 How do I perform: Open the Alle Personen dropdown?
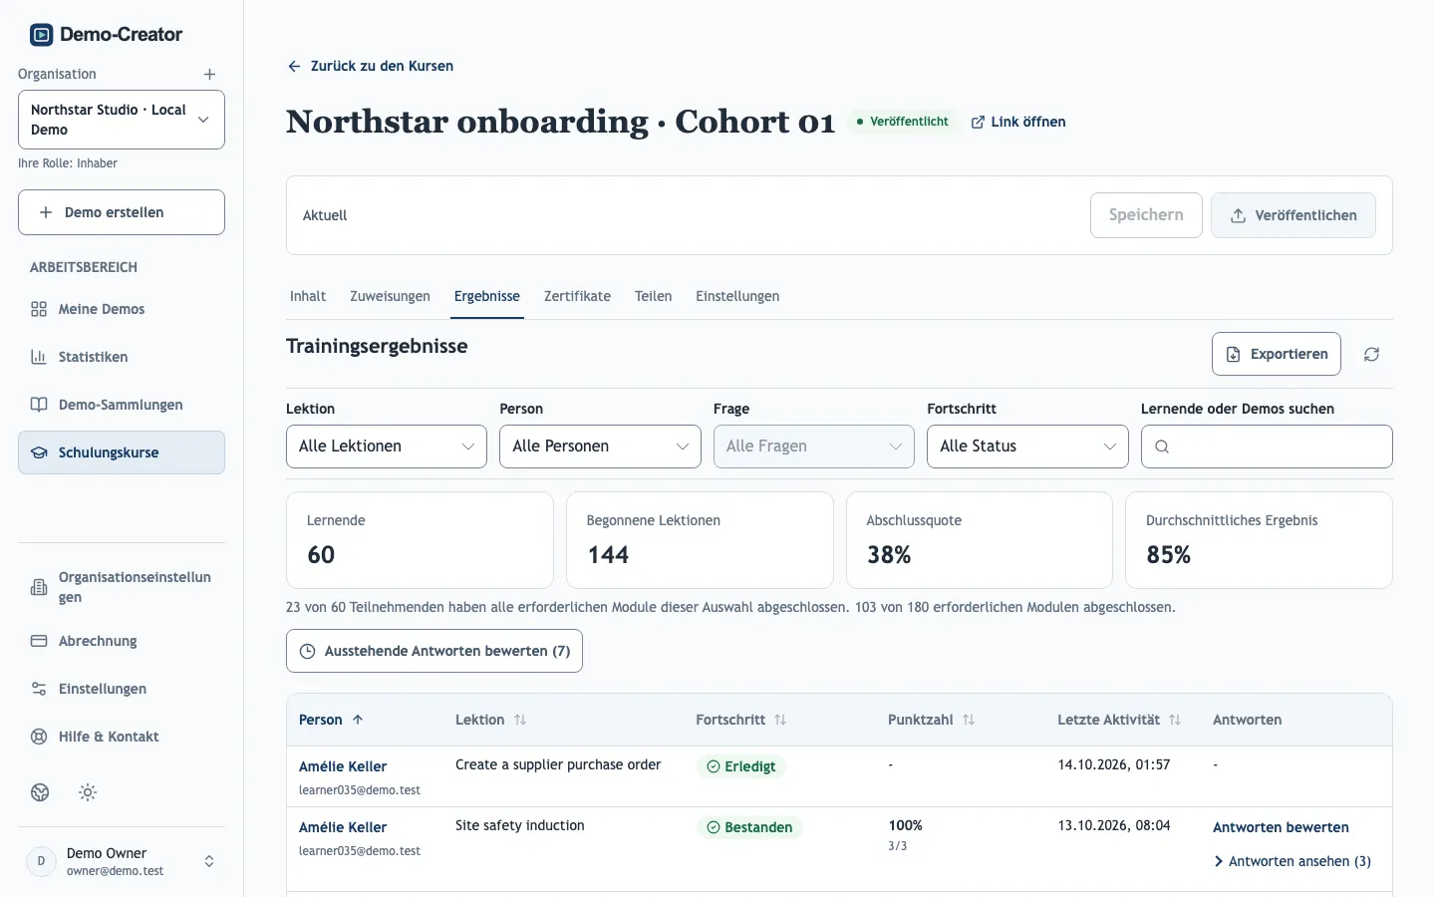600,447
